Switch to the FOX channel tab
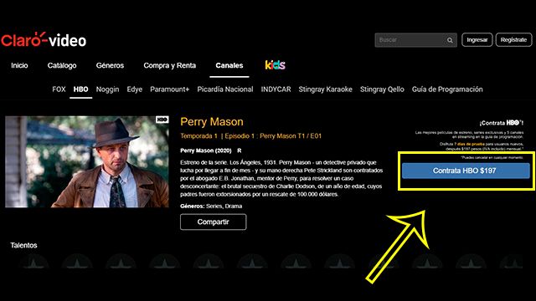Viewport: 536px width, 301px height. pos(59,89)
